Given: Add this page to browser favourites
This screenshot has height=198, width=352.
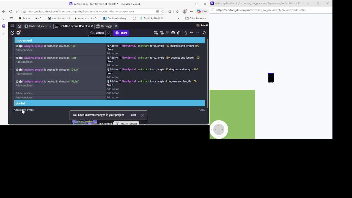Looking at the screenshot, I should coord(163,12).
